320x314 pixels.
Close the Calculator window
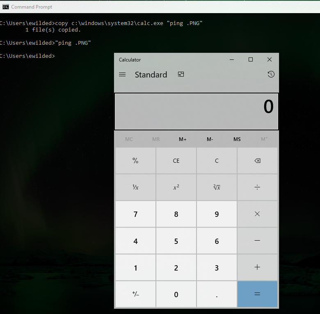coord(270,59)
